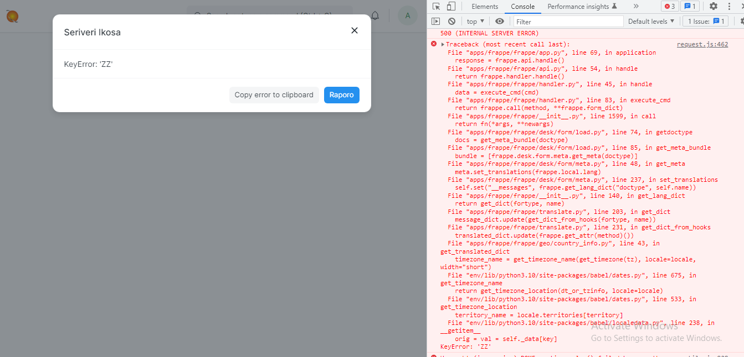
Task: Show more DevTools tabs chevron
Action: click(636, 7)
